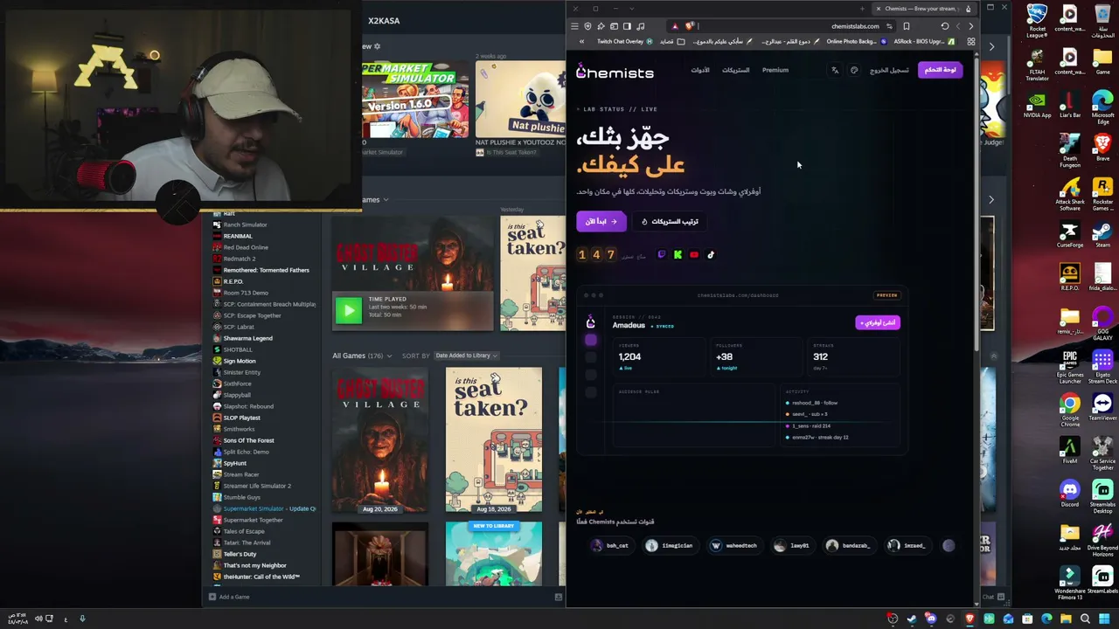
Task: Open Rocket League desktop shortcut
Action: click(x=1037, y=21)
